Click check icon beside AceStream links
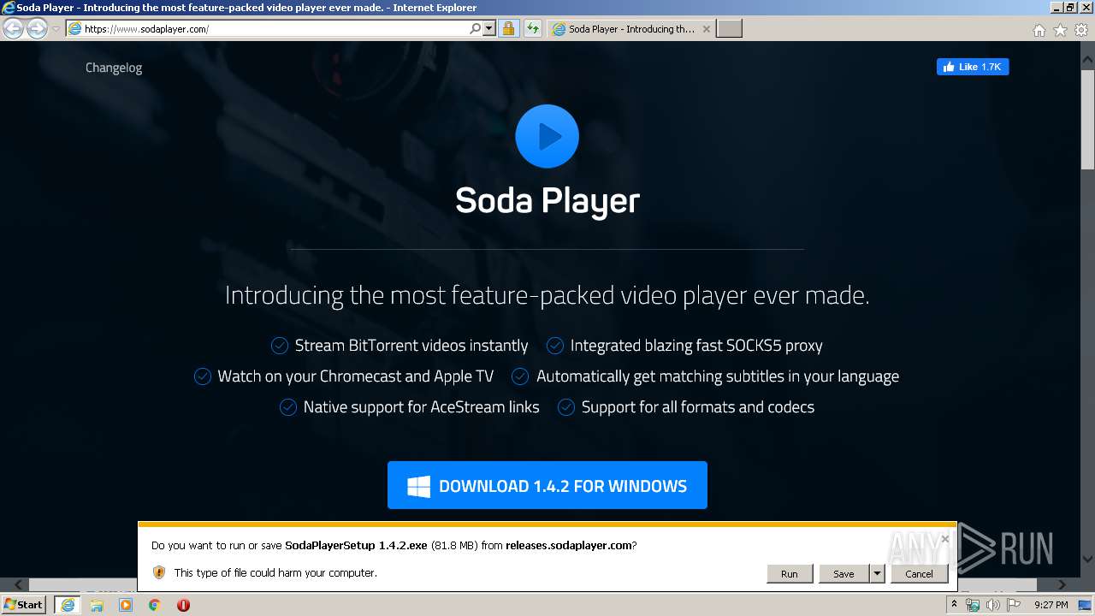Screen dimensions: 1095x616 288,407
